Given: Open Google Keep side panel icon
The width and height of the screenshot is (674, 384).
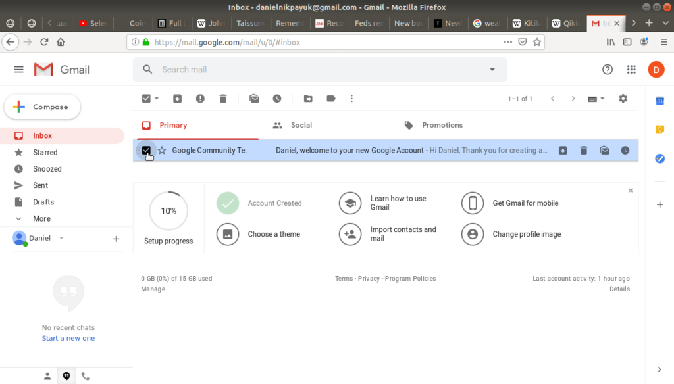Looking at the screenshot, I should [660, 130].
